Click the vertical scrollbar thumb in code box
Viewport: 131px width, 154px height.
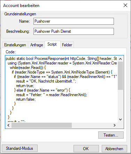pos(121,76)
